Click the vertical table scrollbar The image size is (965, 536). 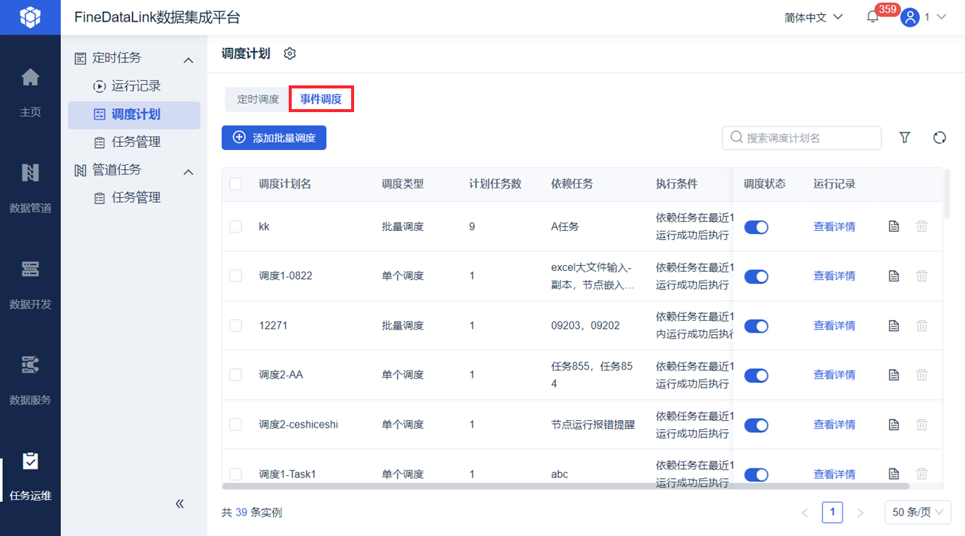[x=946, y=193]
